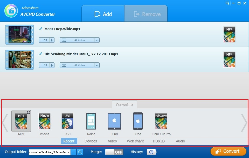Open the Audio formats tab
The image size is (249, 158).
[x=180, y=141]
